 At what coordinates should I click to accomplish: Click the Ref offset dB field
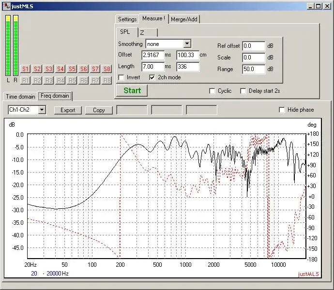point(254,46)
